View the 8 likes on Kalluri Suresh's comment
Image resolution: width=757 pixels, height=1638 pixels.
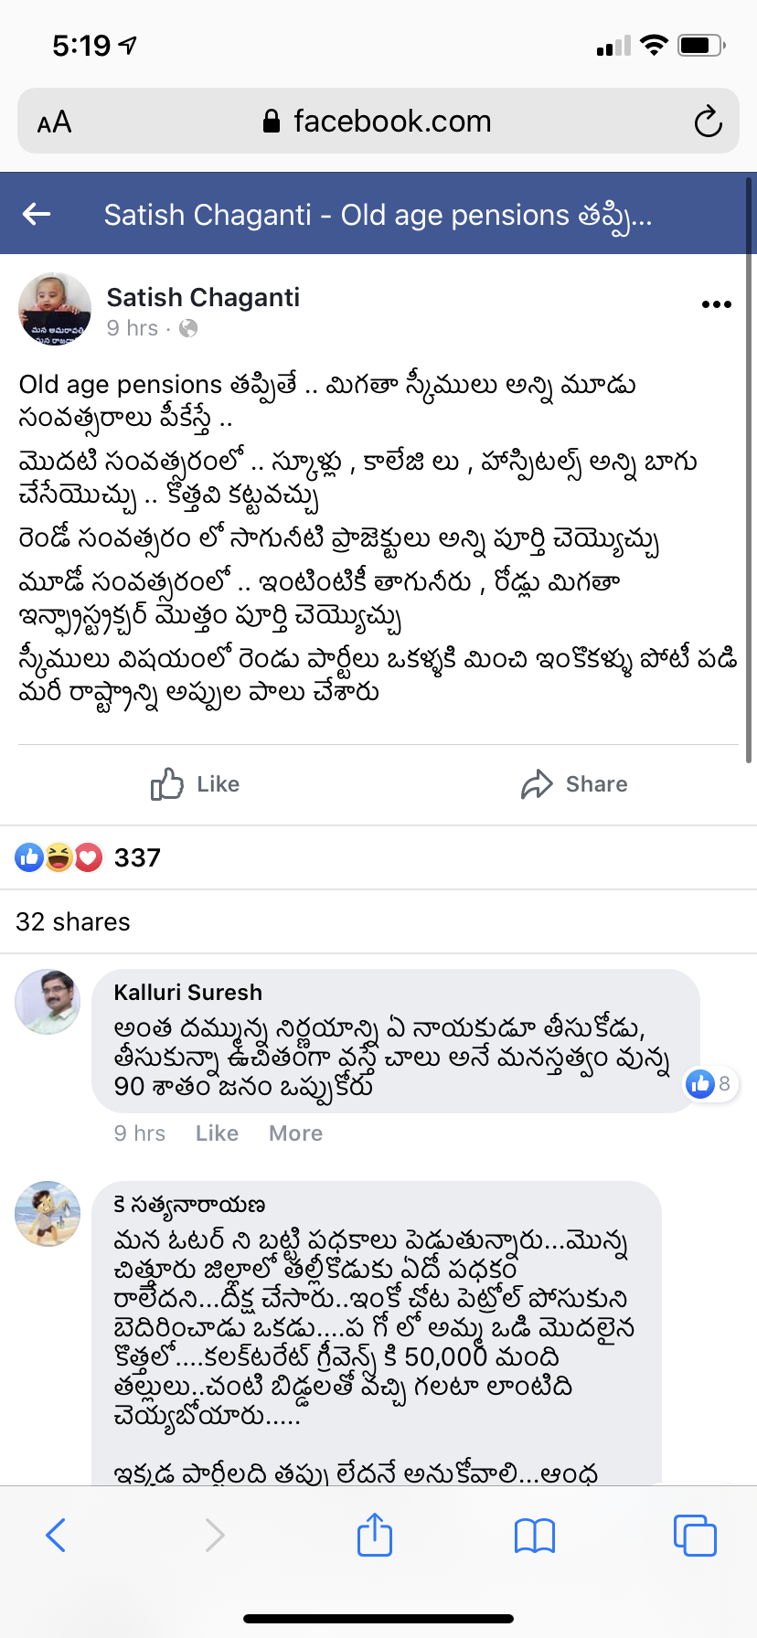710,1084
